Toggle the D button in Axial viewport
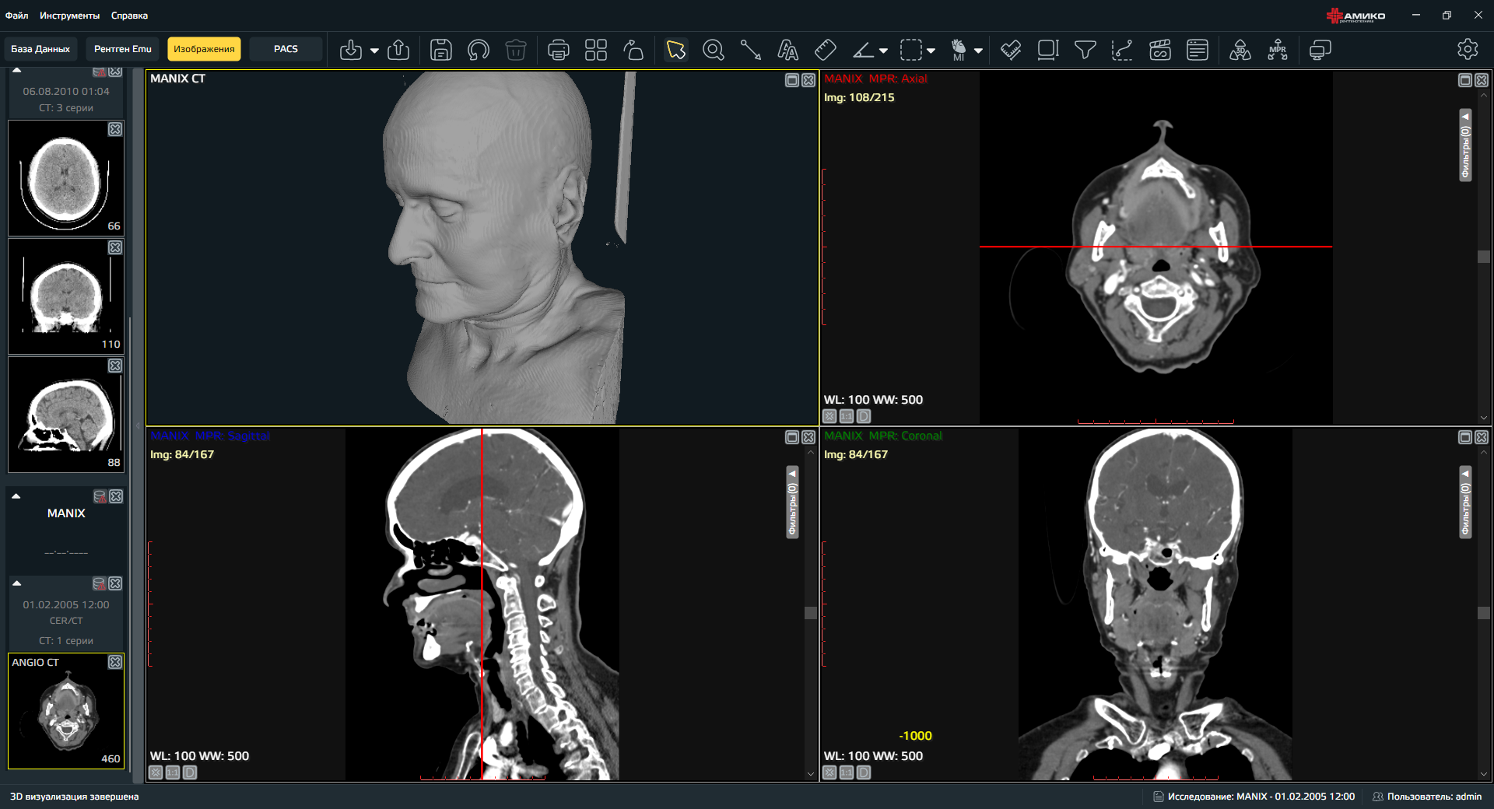 [x=864, y=416]
